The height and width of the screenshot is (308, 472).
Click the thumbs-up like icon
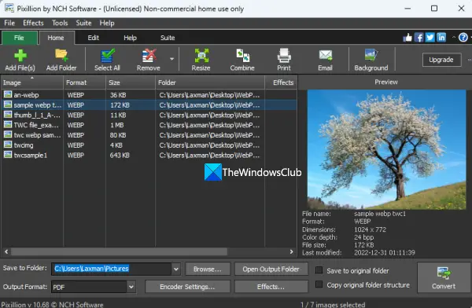point(407,38)
